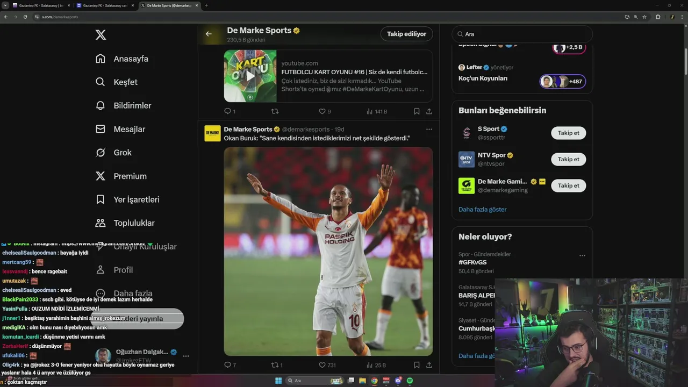Open Keşfet in the sidebar
The image size is (688, 387).
(116, 82)
